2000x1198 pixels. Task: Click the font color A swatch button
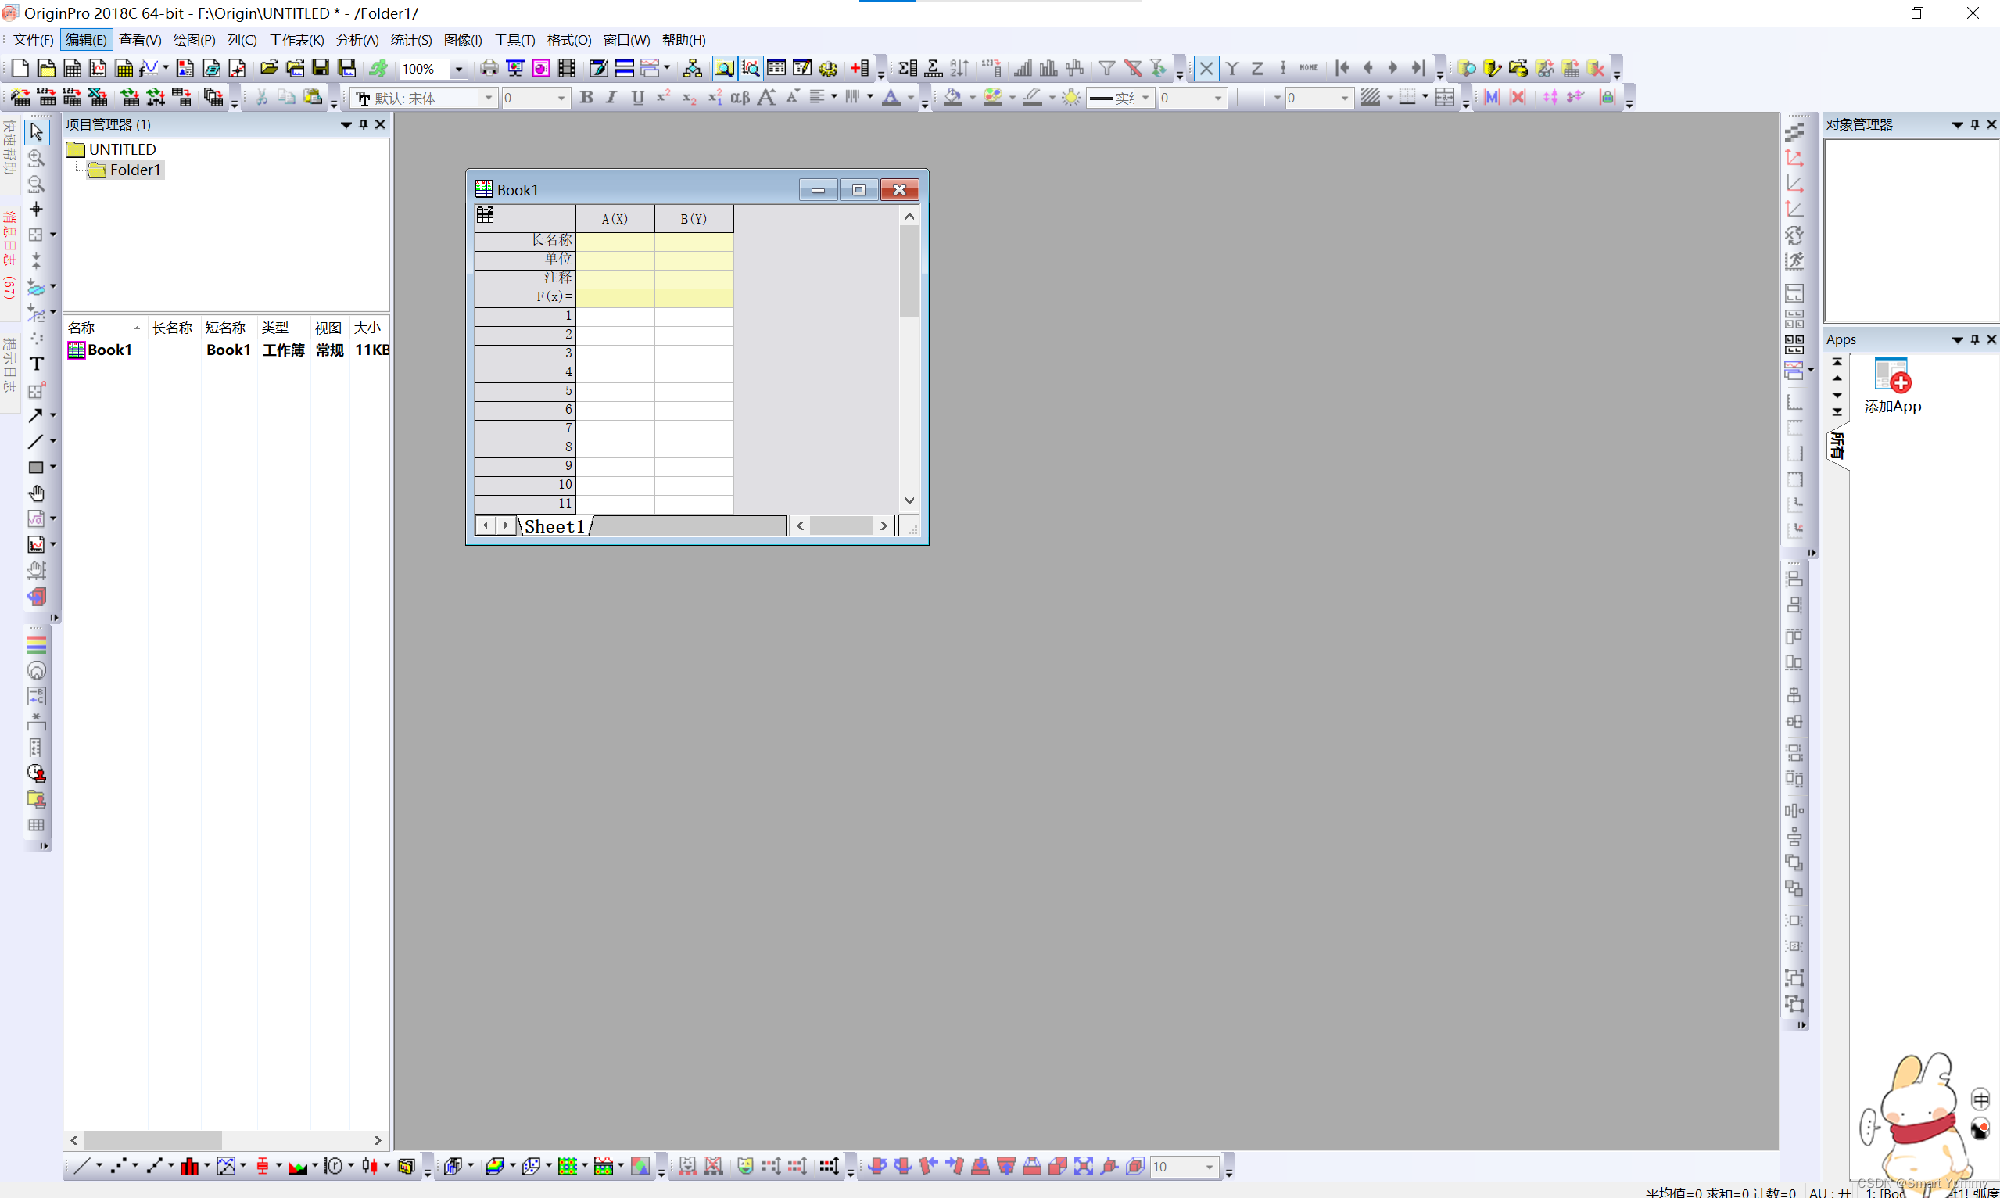[891, 98]
